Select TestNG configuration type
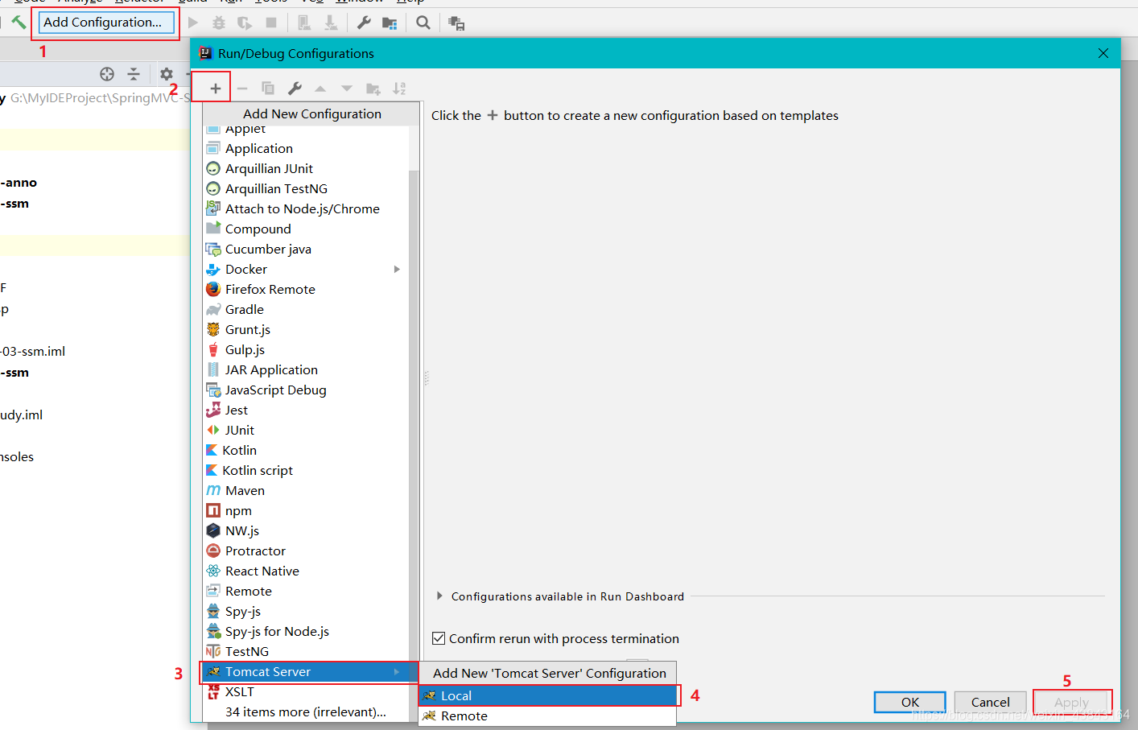This screenshot has height=730, width=1138. click(x=306, y=652)
